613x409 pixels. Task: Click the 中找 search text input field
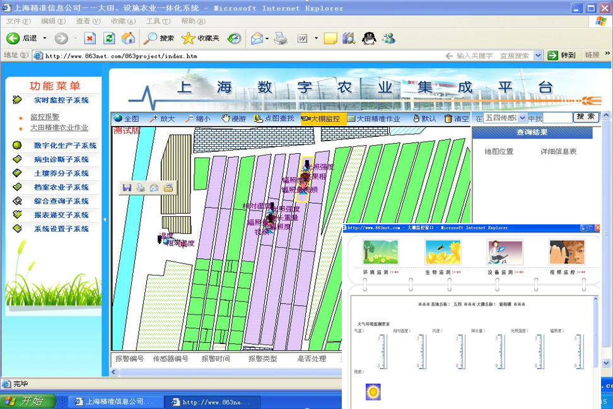[558, 118]
